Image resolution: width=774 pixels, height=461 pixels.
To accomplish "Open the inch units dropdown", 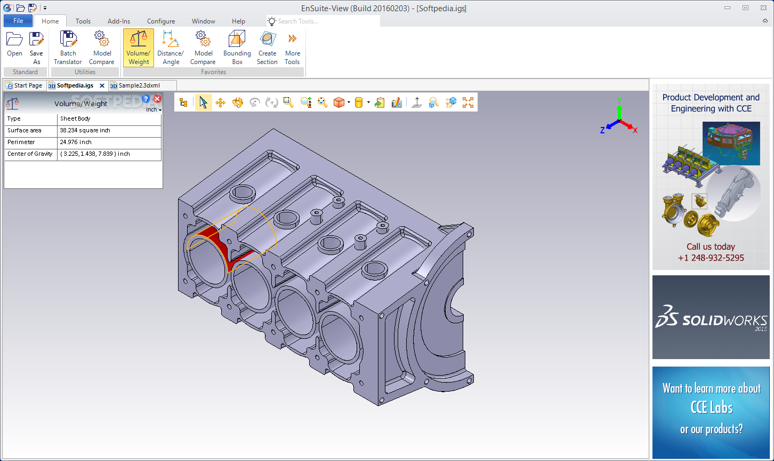I will coord(154,109).
